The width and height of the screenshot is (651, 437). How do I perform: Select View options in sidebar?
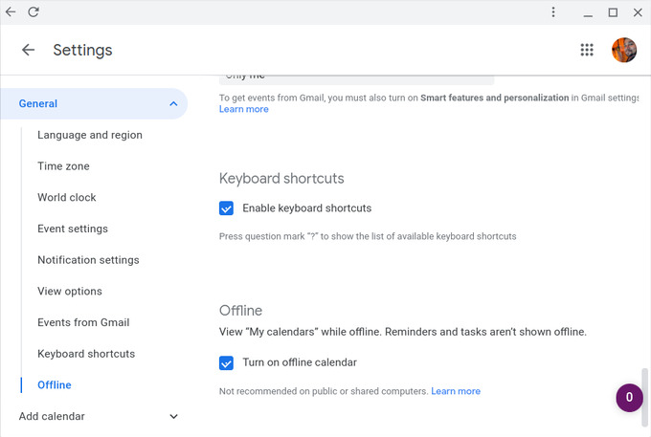tap(70, 292)
